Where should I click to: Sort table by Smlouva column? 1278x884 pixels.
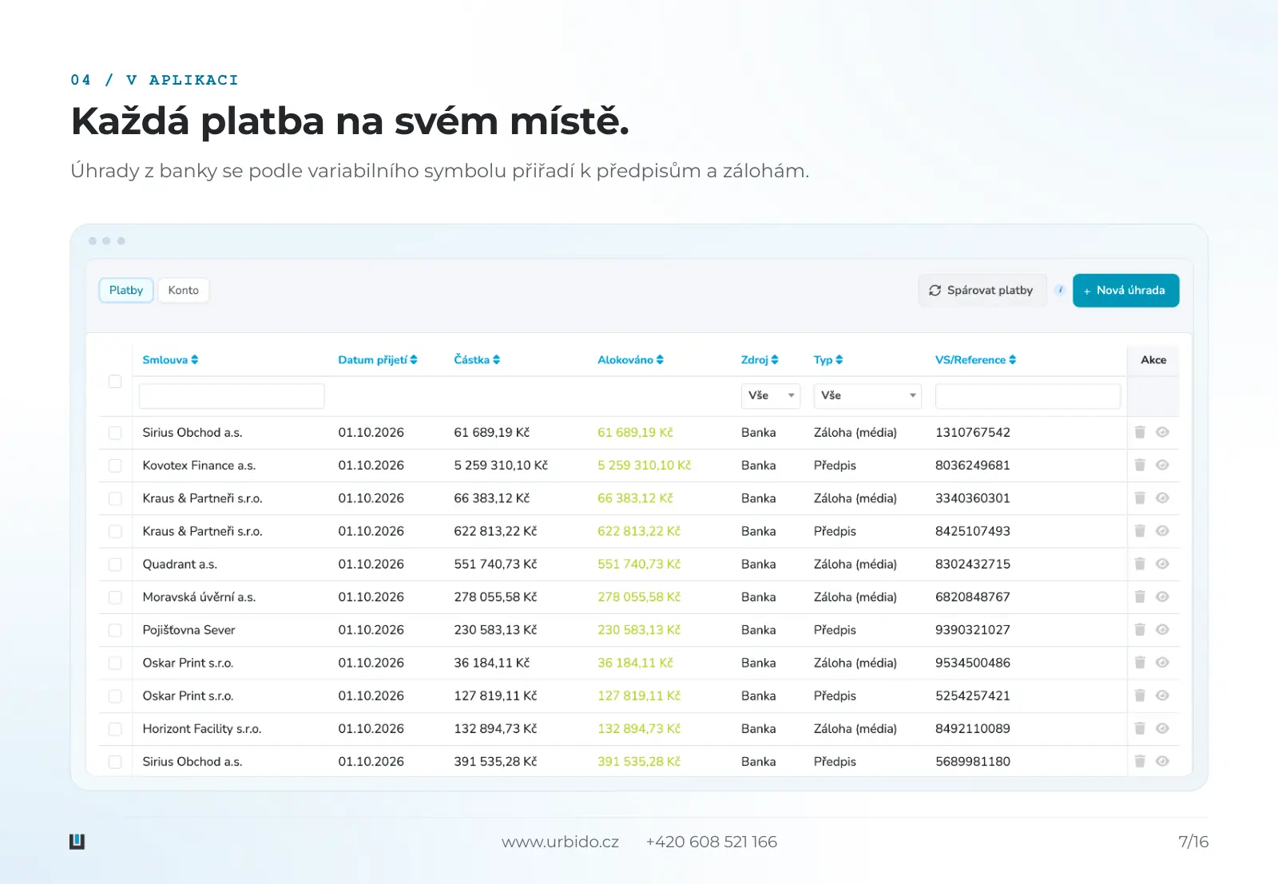pyautogui.click(x=170, y=360)
